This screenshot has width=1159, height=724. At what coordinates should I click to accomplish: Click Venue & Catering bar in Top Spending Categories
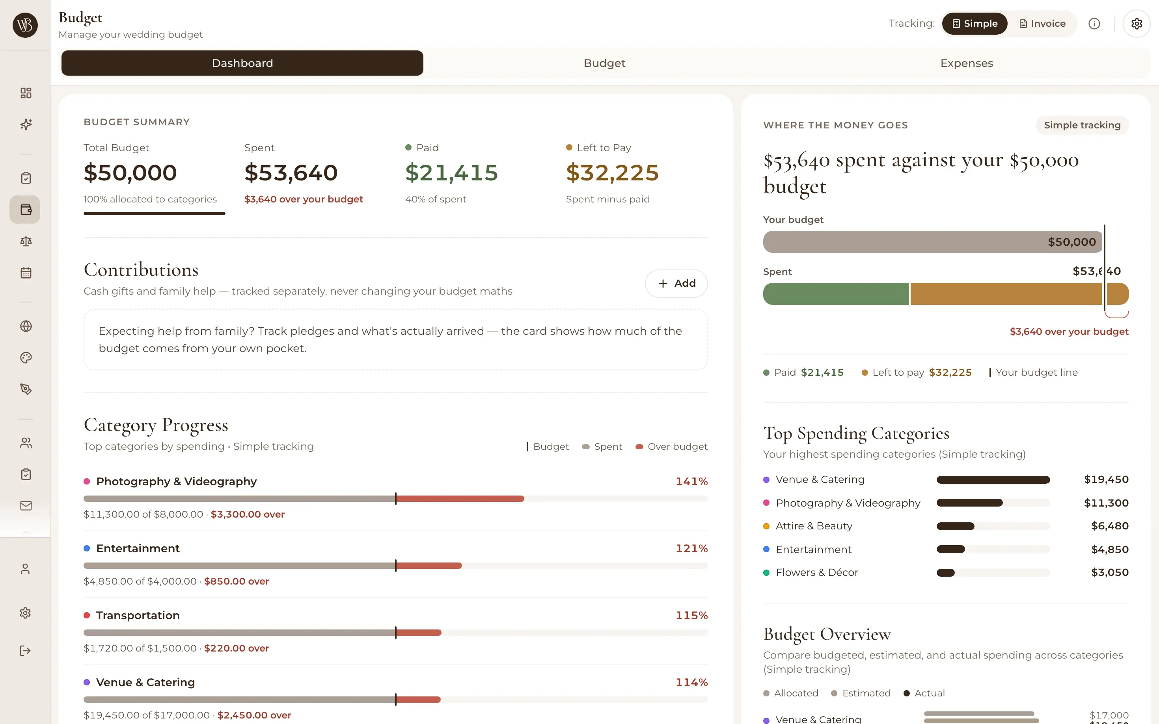point(993,480)
